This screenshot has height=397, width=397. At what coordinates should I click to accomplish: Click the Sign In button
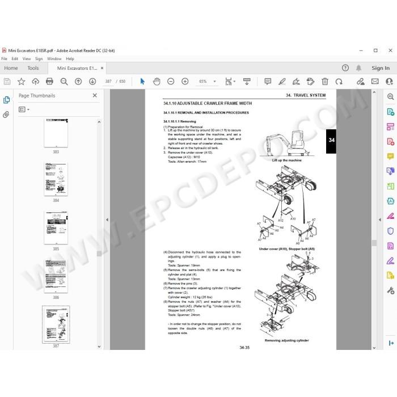[x=381, y=68]
